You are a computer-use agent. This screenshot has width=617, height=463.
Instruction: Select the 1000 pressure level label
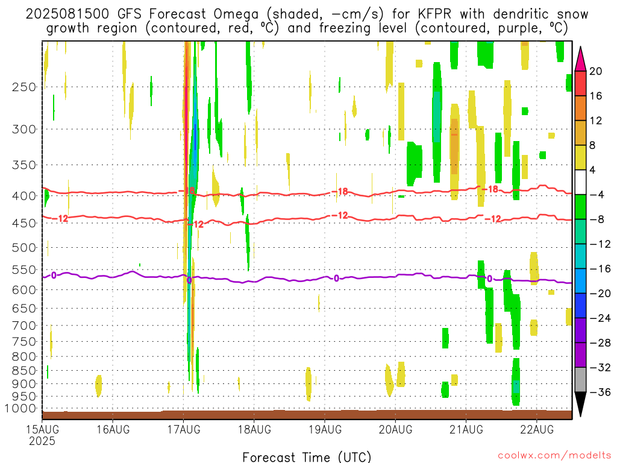(x=21, y=409)
